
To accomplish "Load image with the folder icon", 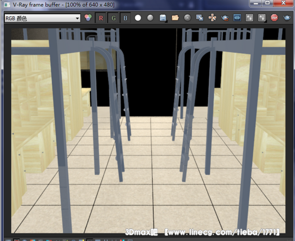I will 175,18.
